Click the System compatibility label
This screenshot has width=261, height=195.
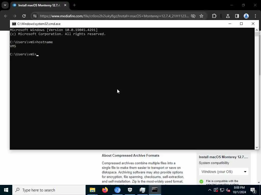click(214, 163)
